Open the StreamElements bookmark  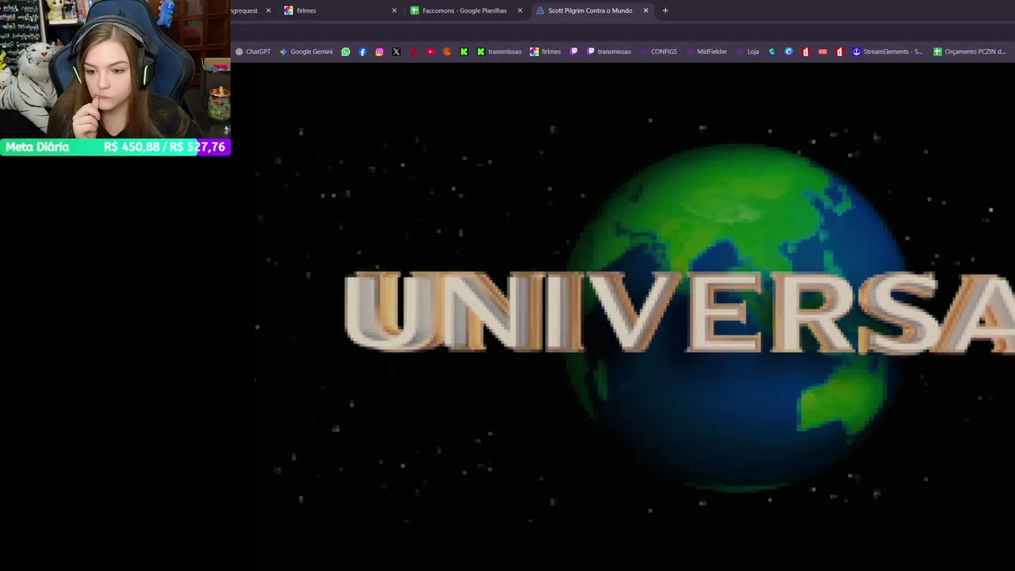(887, 52)
